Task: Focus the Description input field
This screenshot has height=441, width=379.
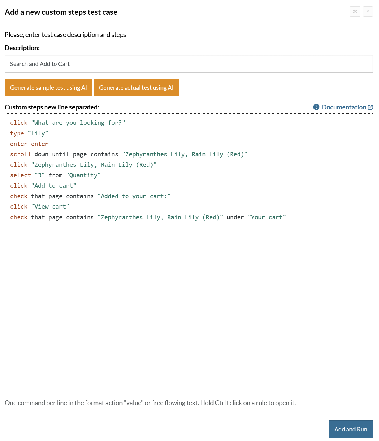Action: click(189, 64)
